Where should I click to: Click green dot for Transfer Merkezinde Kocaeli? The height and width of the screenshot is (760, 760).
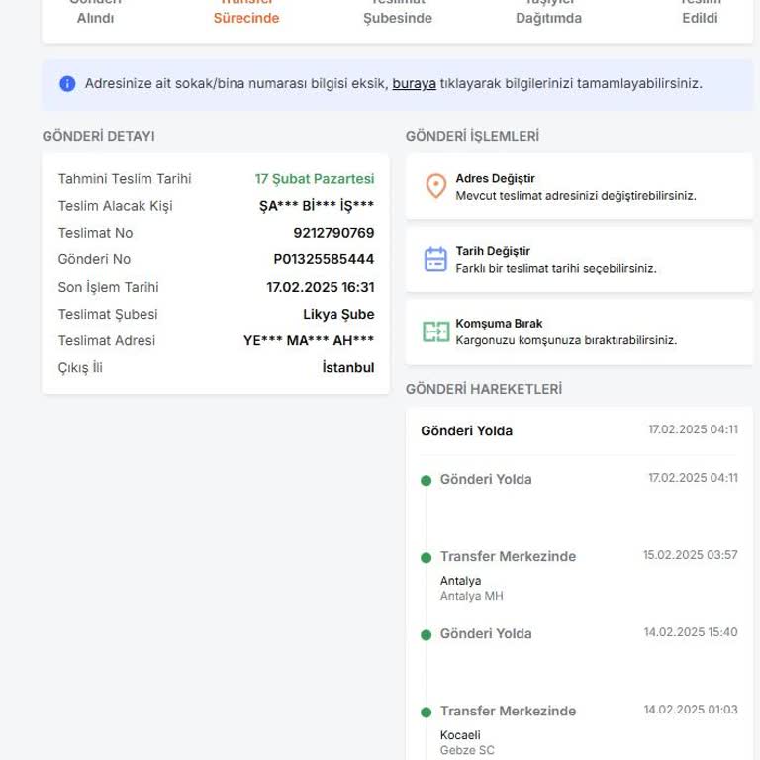coord(426,712)
